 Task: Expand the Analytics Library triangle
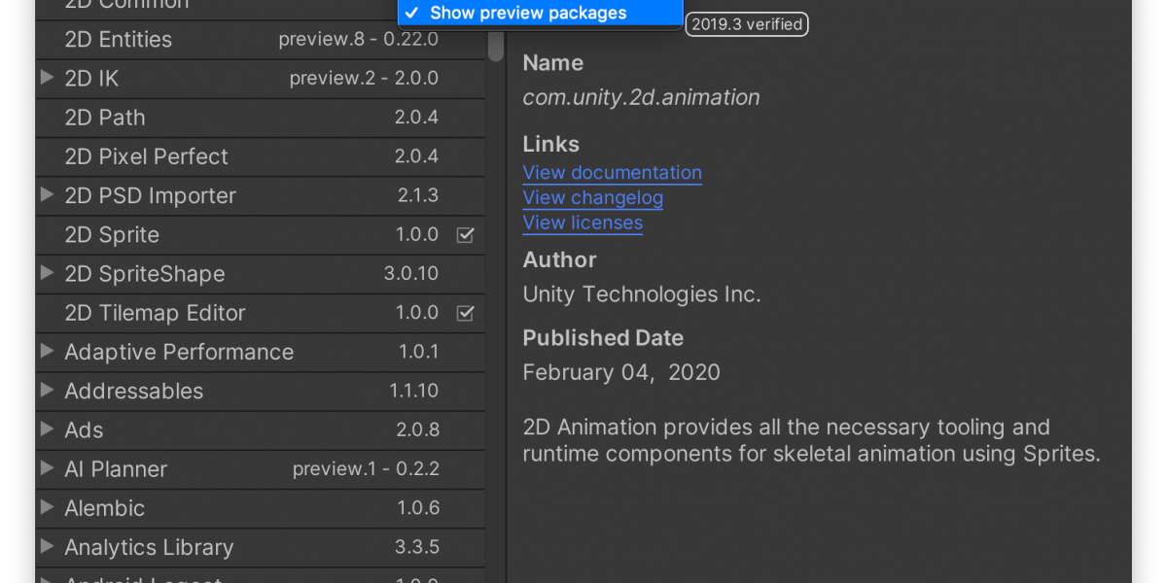coord(47,546)
